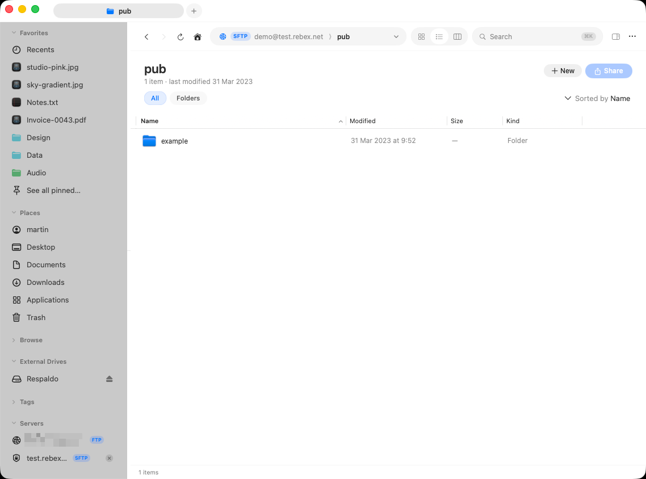This screenshot has width=646, height=479.
Task: Click the forward navigation arrow
Action: click(163, 37)
